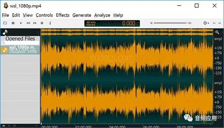
Task: Open file info with the 'i' icon
Action: point(50,23)
